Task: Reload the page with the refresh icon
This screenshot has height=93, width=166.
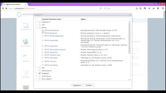Action: coord(101,8)
